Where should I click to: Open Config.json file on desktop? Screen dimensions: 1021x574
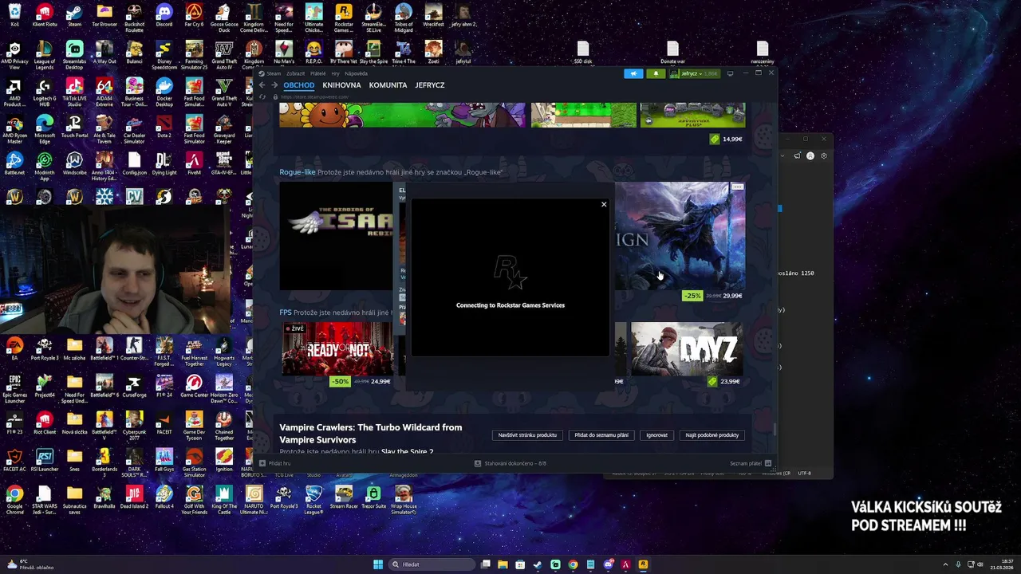coord(134,164)
